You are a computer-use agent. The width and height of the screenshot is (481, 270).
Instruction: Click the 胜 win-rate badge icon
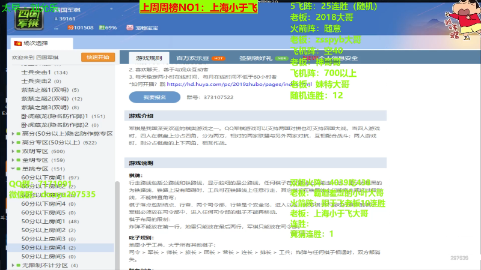click(x=102, y=28)
